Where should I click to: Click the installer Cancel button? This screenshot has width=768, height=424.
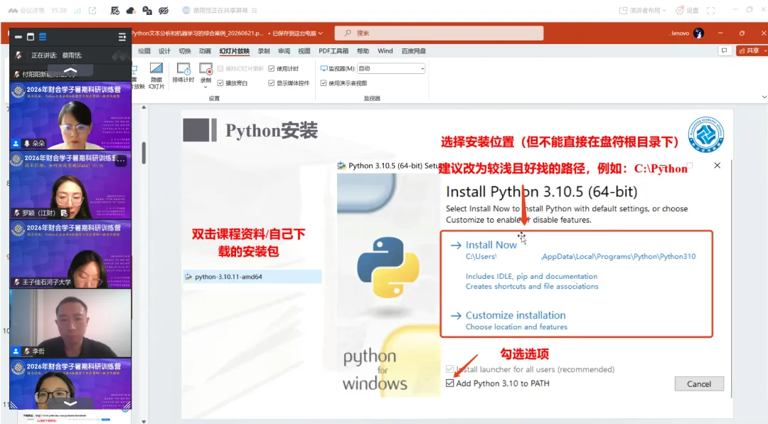tap(699, 384)
